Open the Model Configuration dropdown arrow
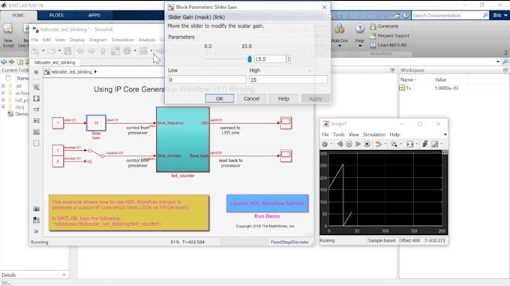The image size is (510, 286). pyautogui.click(x=135, y=51)
